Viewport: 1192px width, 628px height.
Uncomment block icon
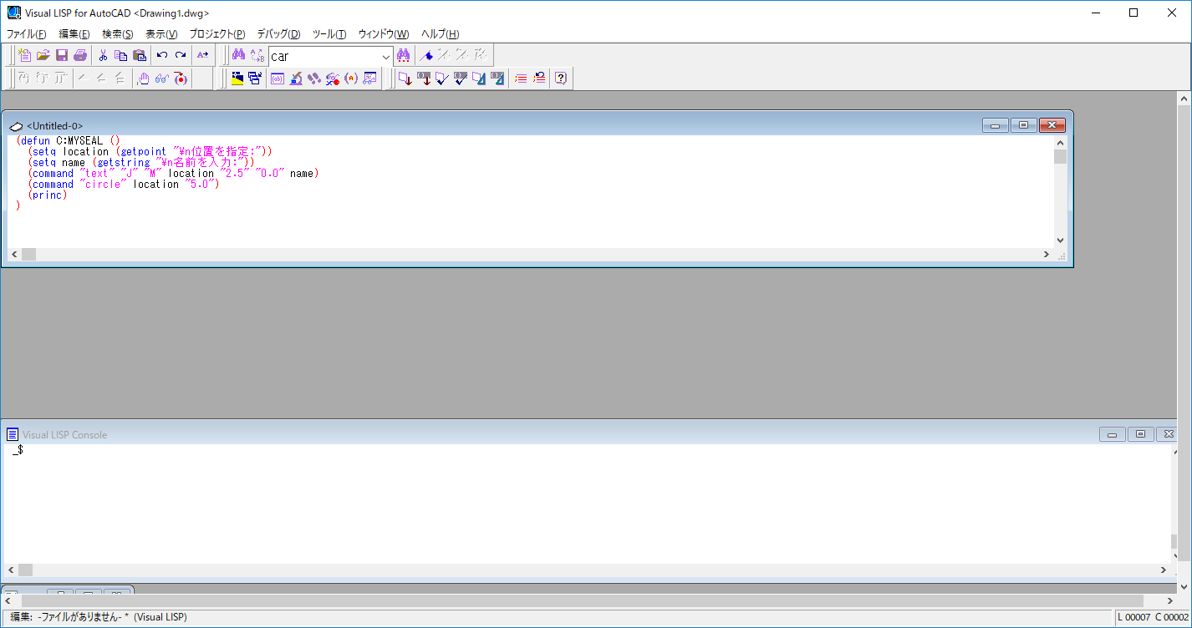[539, 78]
